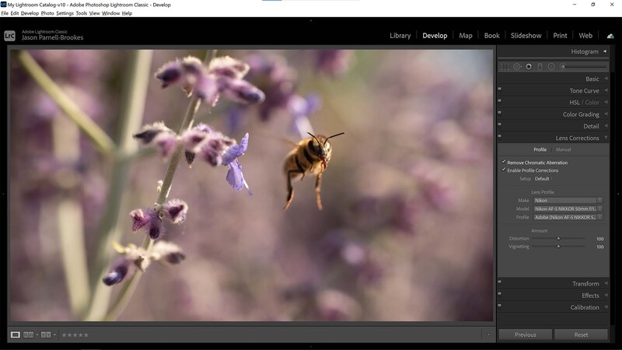Screen dimensions: 622x350
Task: Set the first rating star
Action: coord(64,335)
